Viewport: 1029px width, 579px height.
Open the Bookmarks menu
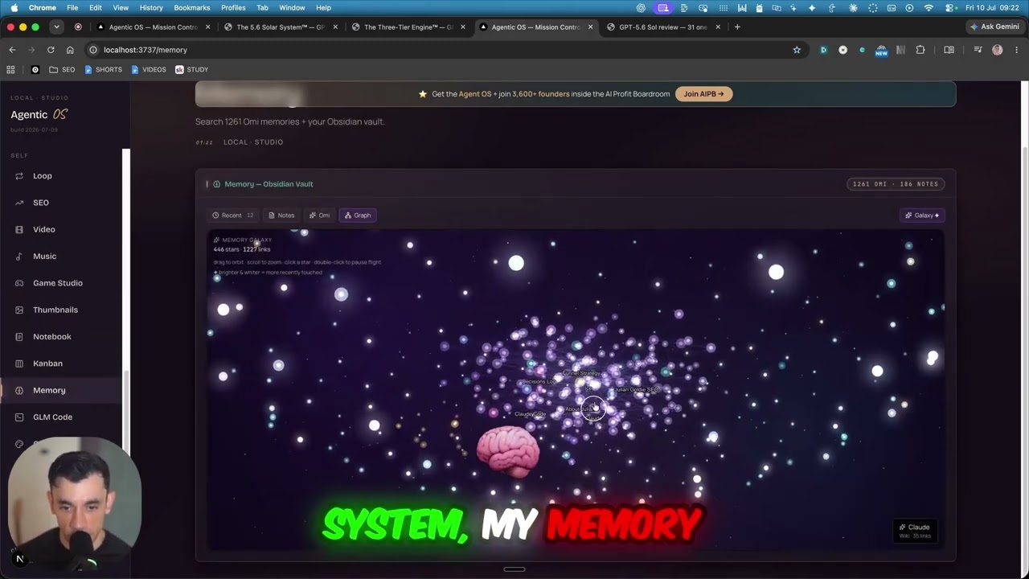click(x=192, y=7)
